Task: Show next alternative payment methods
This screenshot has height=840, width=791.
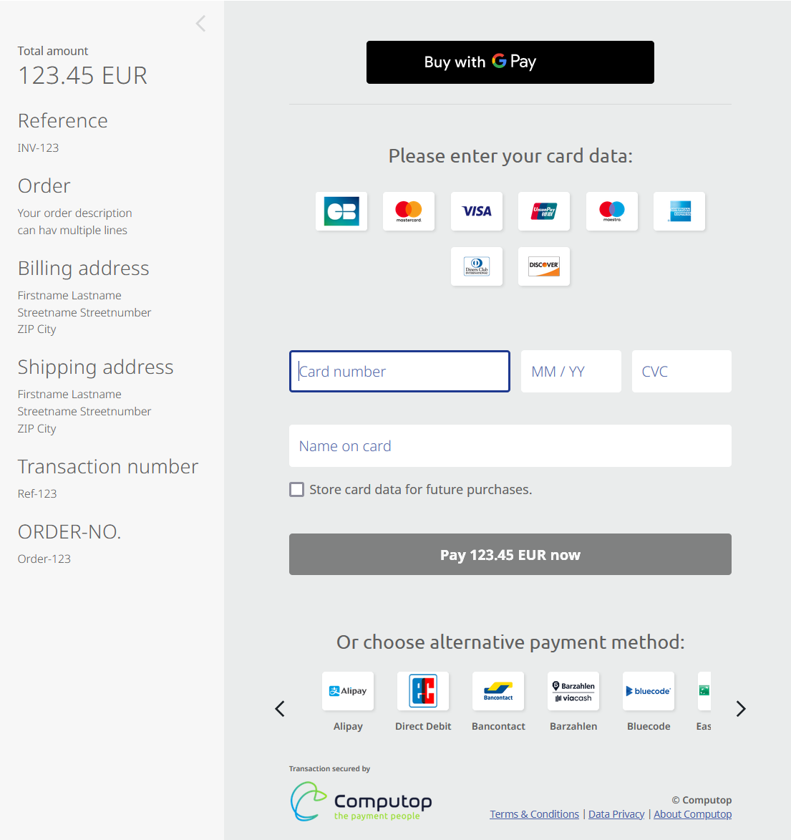Action: pyautogui.click(x=741, y=709)
